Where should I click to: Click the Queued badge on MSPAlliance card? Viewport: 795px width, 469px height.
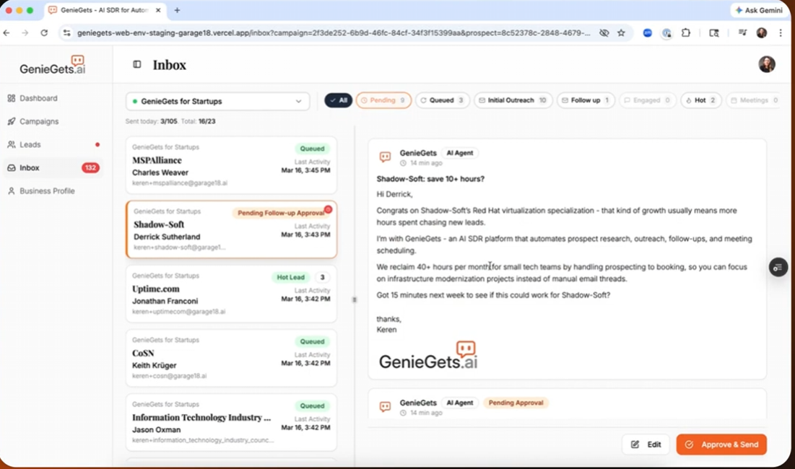[x=312, y=149]
